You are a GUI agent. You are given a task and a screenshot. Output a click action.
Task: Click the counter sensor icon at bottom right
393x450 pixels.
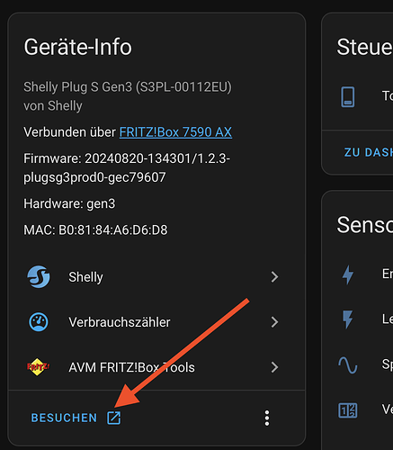[x=348, y=410]
